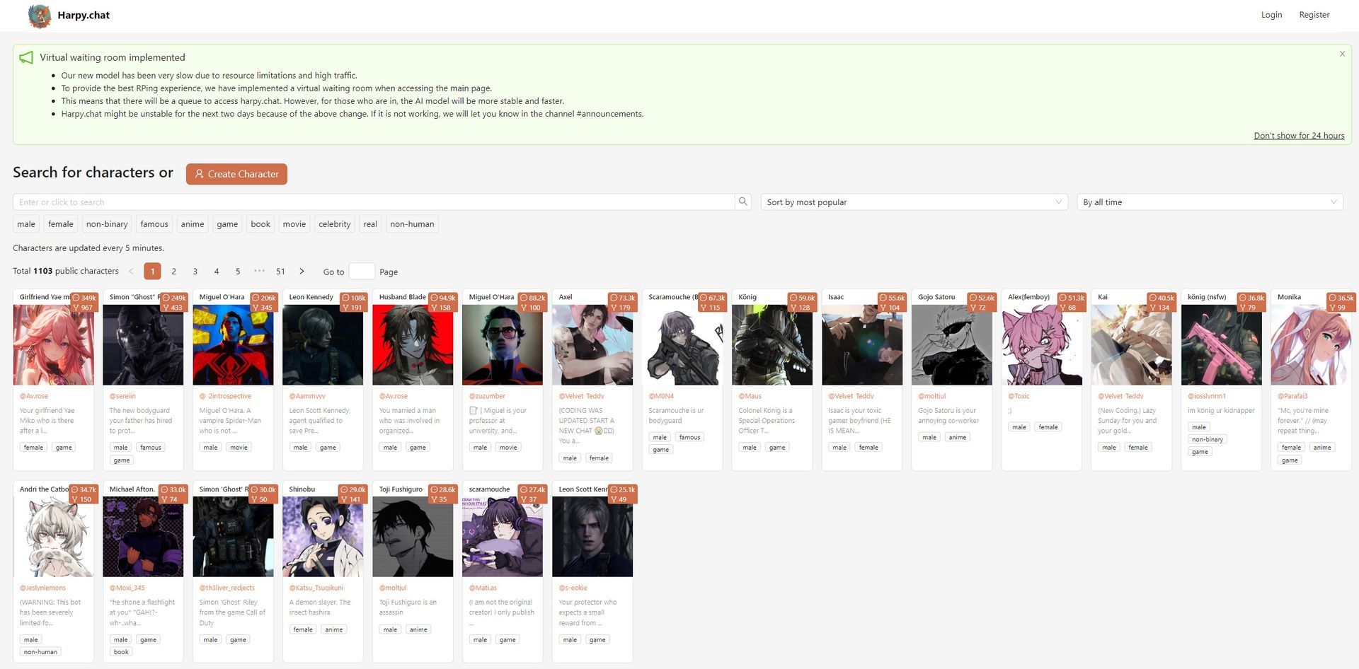The height and width of the screenshot is (669, 1359).
Task: Click the search magnifier icon
Action: click(743, 202)
